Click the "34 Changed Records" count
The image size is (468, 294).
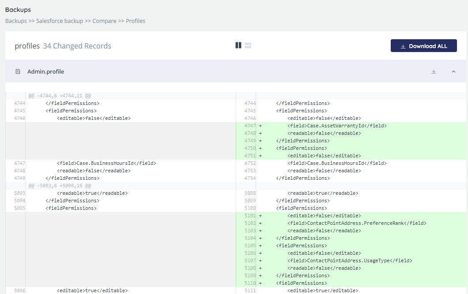tap(77, 46)
